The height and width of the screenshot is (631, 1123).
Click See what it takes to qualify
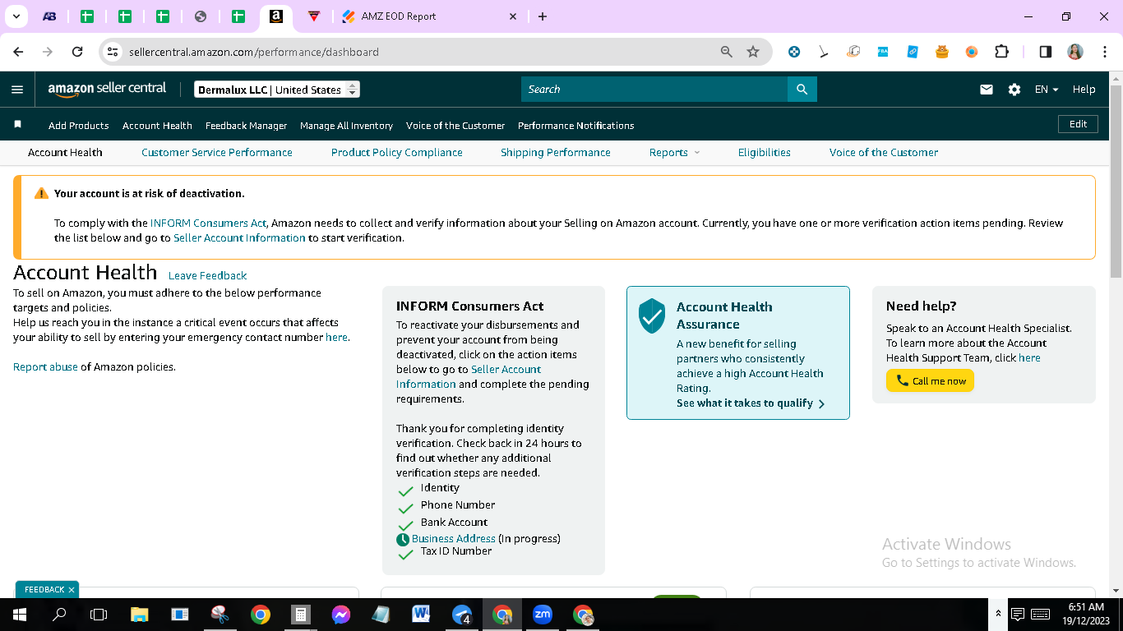click(x=751, y=403)
